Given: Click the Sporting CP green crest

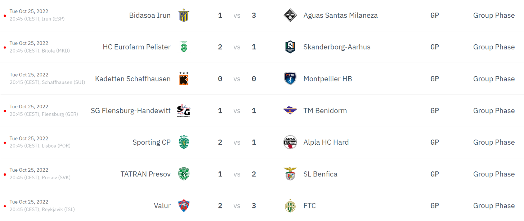Looking at the screenshot, I should point(184,142).
